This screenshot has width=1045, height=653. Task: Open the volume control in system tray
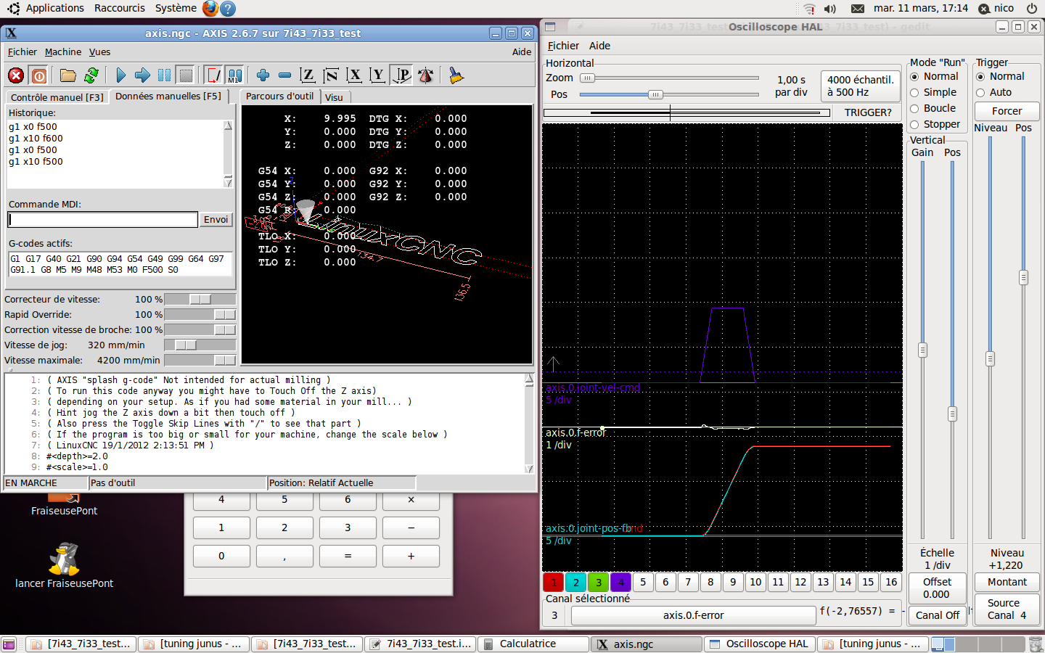click(x=830, y=9)
